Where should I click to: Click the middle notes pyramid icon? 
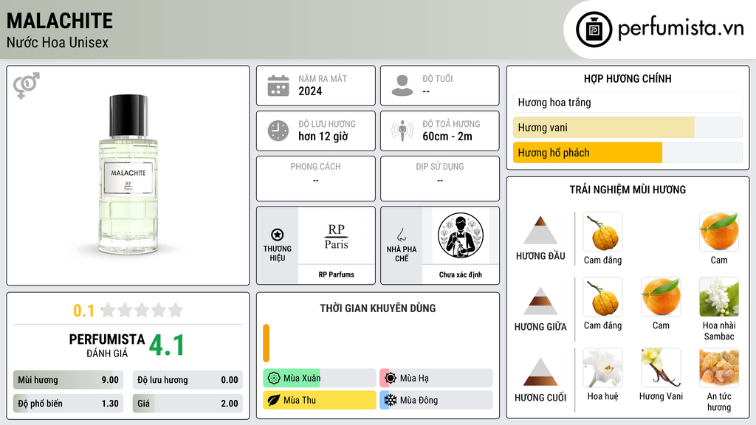click(x=540, y=301)
